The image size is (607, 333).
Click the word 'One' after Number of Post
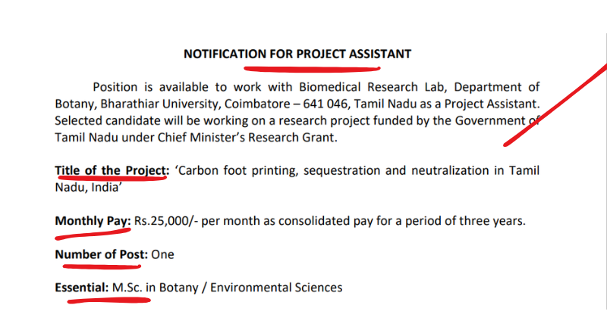click(162, 254)
